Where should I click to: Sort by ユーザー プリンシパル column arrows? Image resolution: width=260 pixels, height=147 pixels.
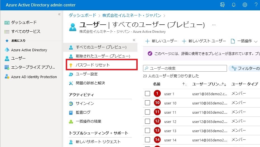224,84
